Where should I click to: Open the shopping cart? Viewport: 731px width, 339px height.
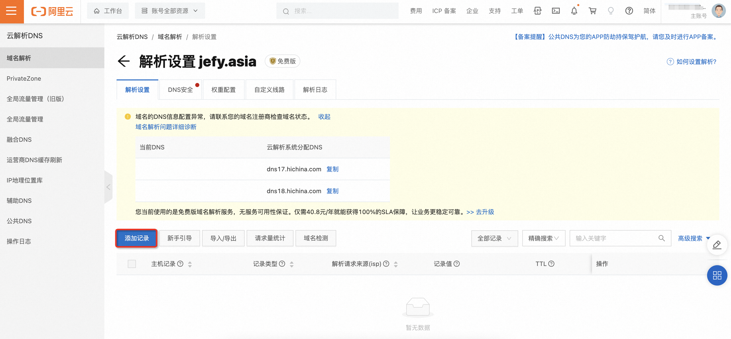[593, 11]
